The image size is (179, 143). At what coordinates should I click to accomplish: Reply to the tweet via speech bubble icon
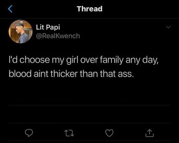pos(29,133)
